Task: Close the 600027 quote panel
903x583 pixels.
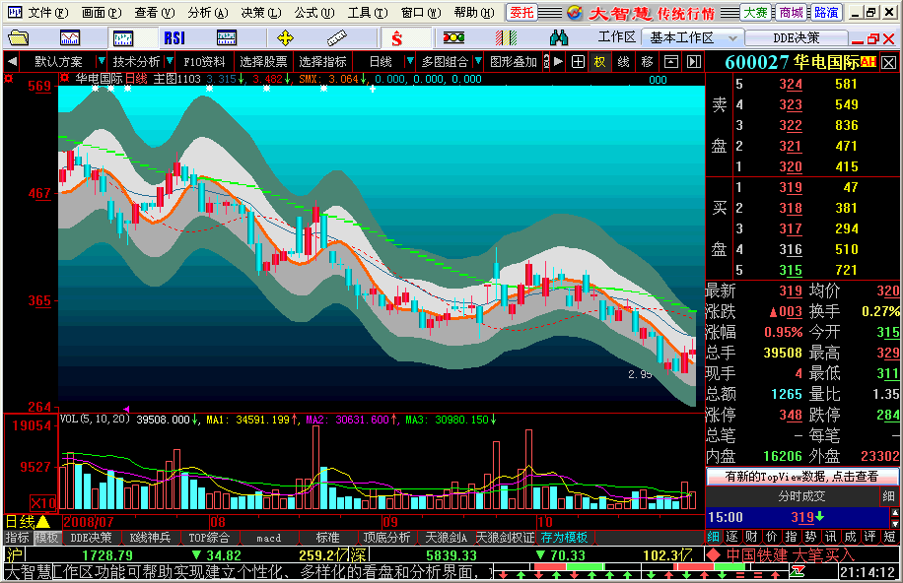Action: 889,62
